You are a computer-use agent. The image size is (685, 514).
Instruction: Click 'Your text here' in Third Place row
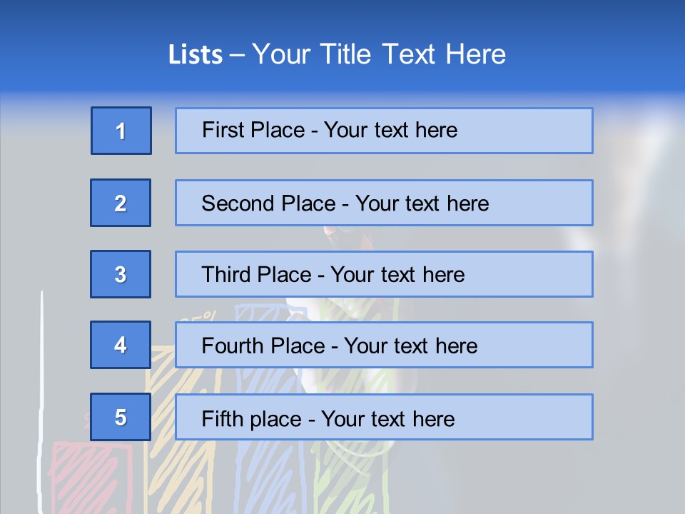tap(397, 275)
